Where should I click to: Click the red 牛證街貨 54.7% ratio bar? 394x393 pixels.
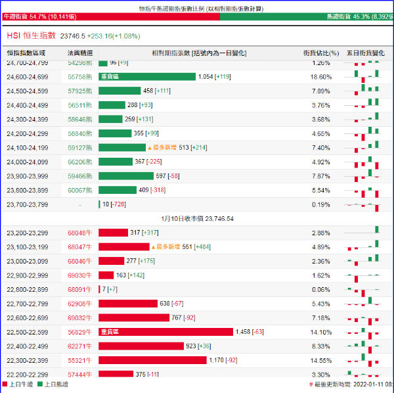coord(111,16)
